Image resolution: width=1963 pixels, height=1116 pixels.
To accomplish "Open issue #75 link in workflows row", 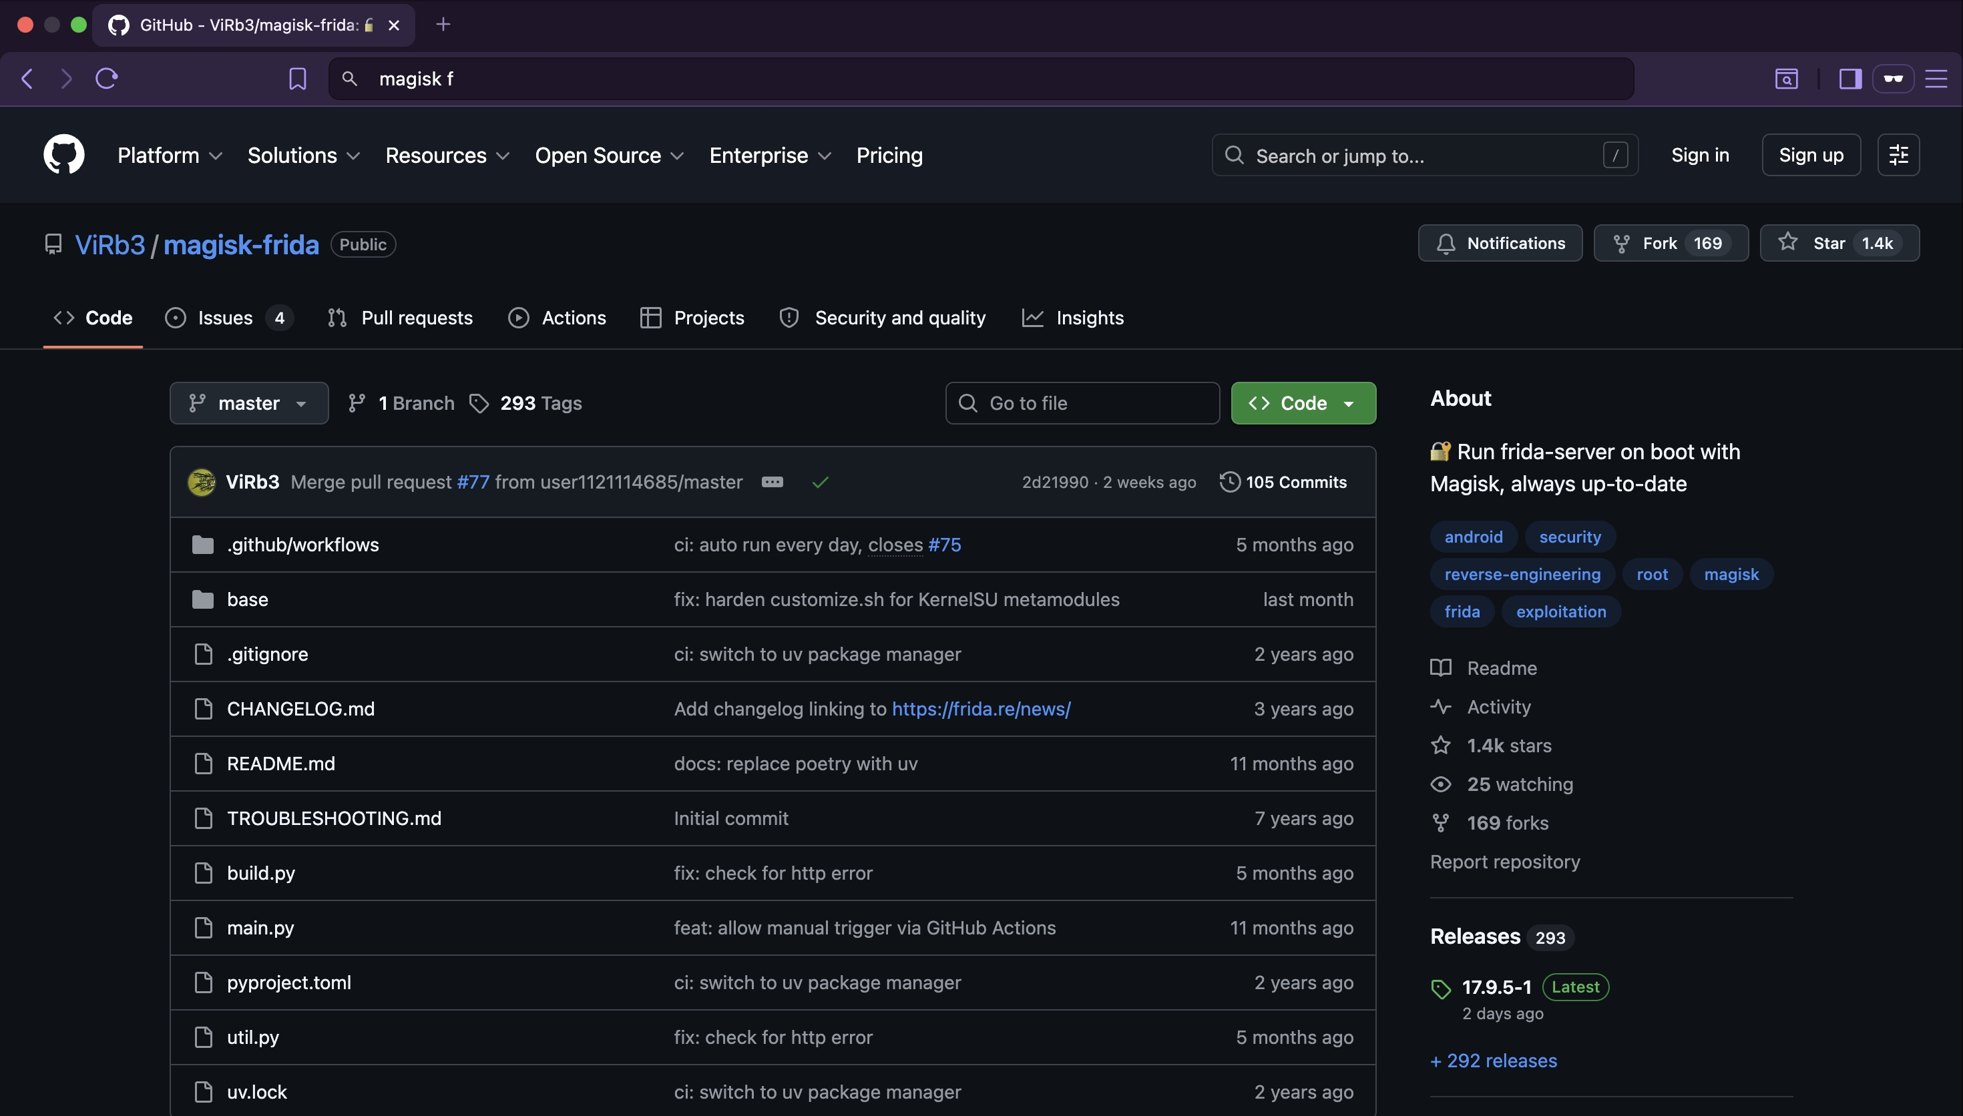I will (944, 545).
